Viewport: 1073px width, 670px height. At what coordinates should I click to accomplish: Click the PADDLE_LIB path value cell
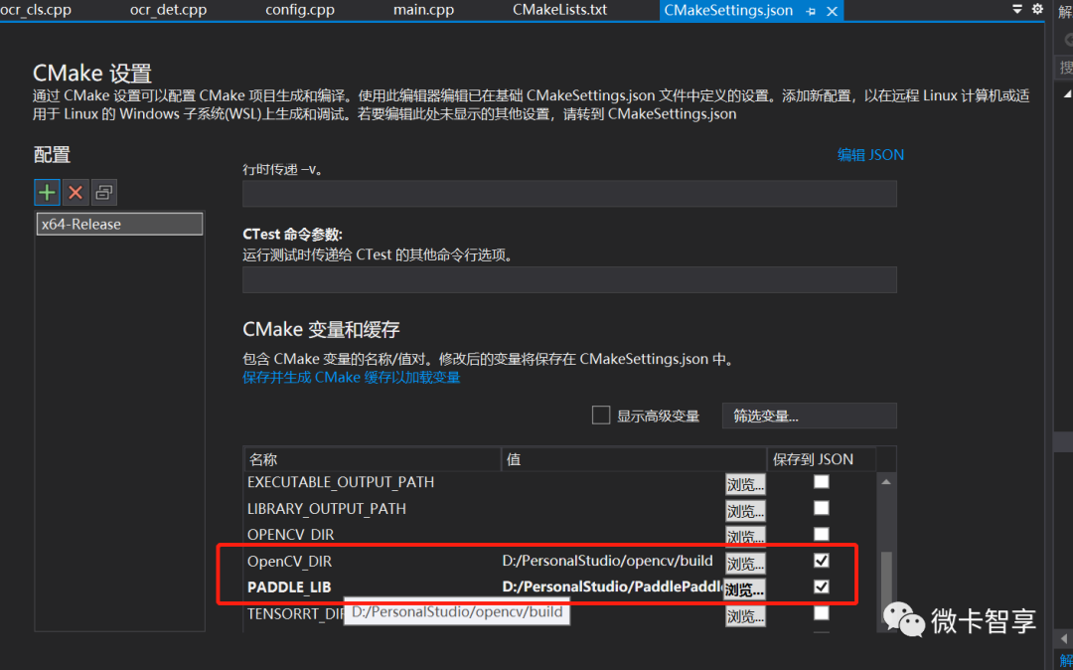coord(613,586)
